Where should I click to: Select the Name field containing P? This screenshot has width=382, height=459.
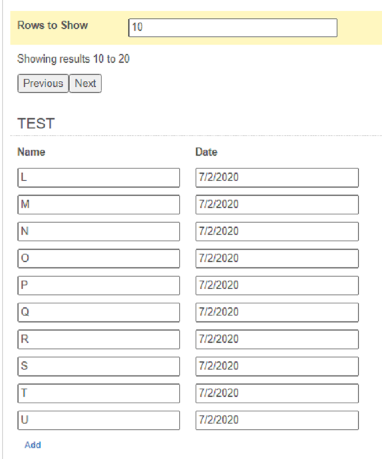pos(99,285)
